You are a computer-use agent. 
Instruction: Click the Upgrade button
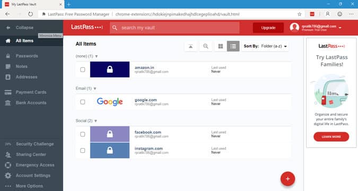tap(268, 28)
